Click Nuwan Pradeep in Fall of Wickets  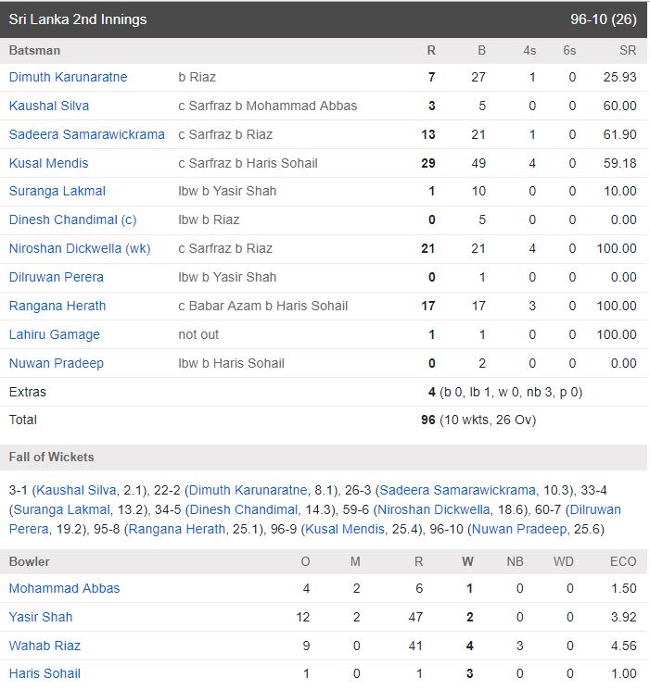point(519,529)
